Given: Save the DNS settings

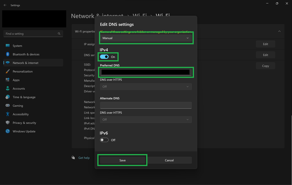Looking at the screenshot, I should tap(122, 160).
